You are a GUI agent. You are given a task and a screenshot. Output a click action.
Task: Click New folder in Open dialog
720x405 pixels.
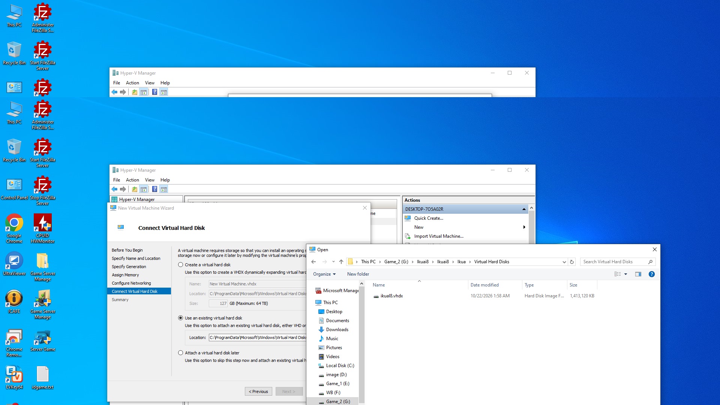[x=358, y=274]
